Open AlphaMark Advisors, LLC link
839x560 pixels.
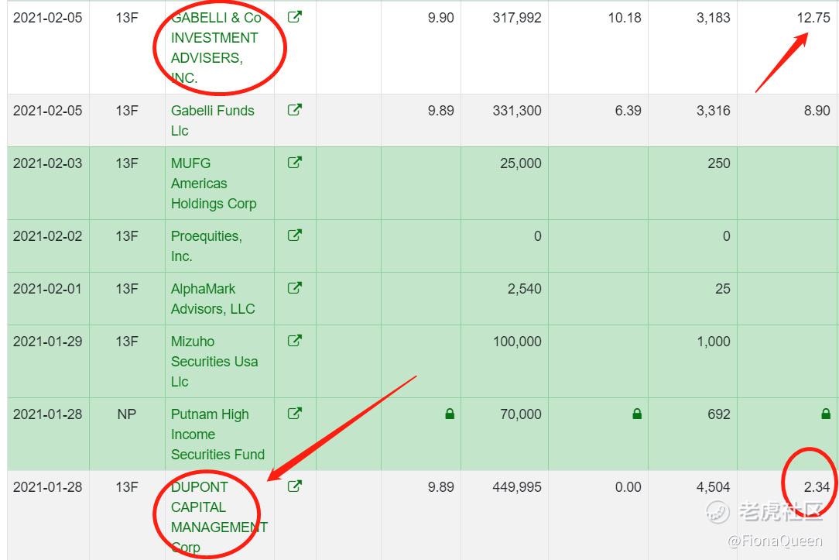point(212,299)
